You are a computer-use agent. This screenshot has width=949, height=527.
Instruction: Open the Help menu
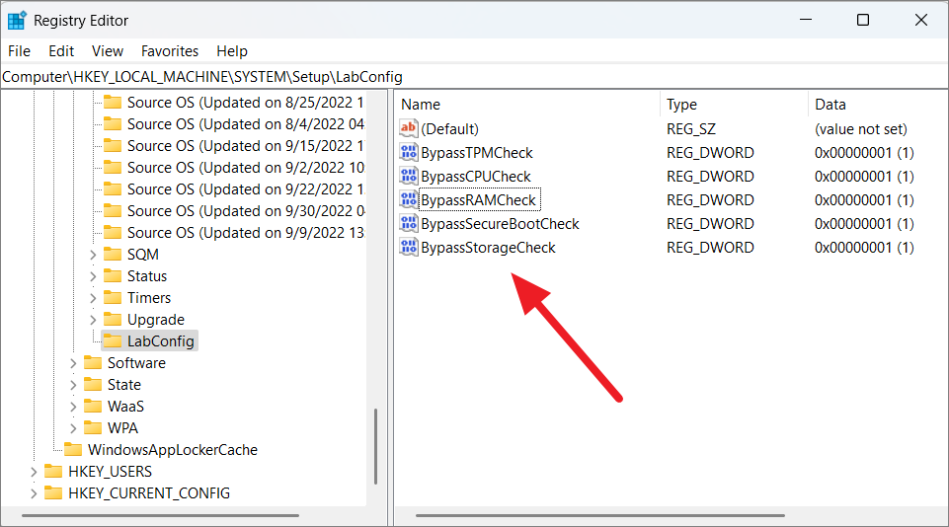pos(232,50)
